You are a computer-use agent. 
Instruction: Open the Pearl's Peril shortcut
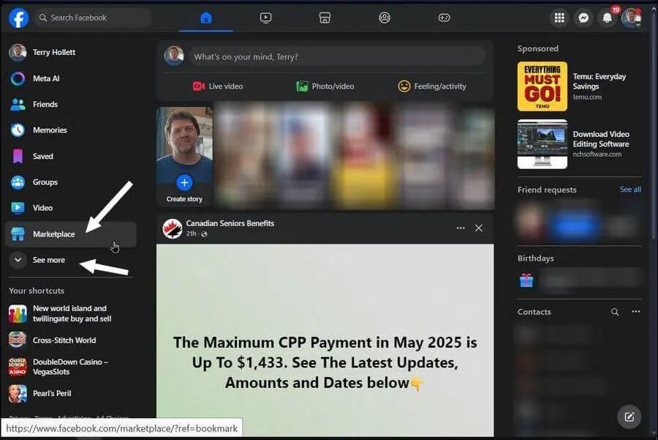click(70, 393)
